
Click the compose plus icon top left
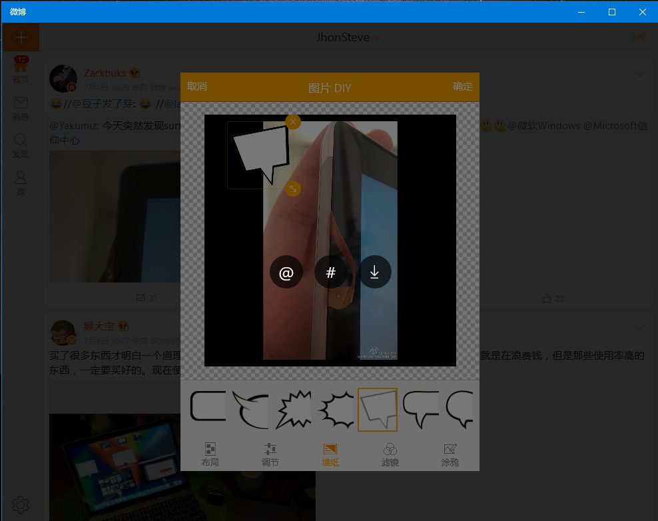tap(20, 37)
